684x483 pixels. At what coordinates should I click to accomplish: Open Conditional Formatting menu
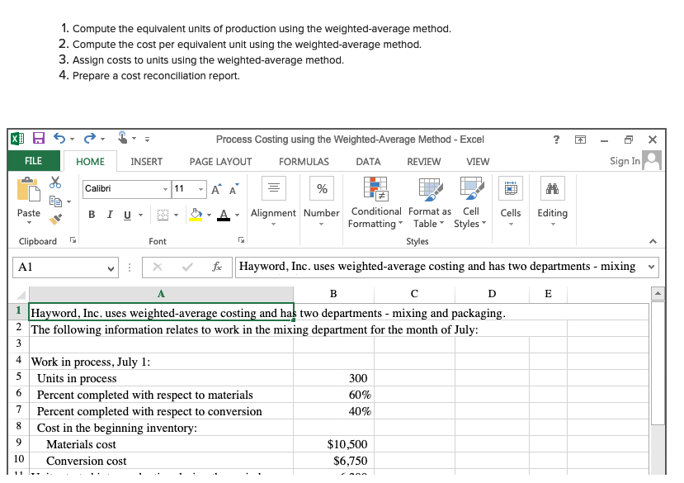[x=375, y=202]
